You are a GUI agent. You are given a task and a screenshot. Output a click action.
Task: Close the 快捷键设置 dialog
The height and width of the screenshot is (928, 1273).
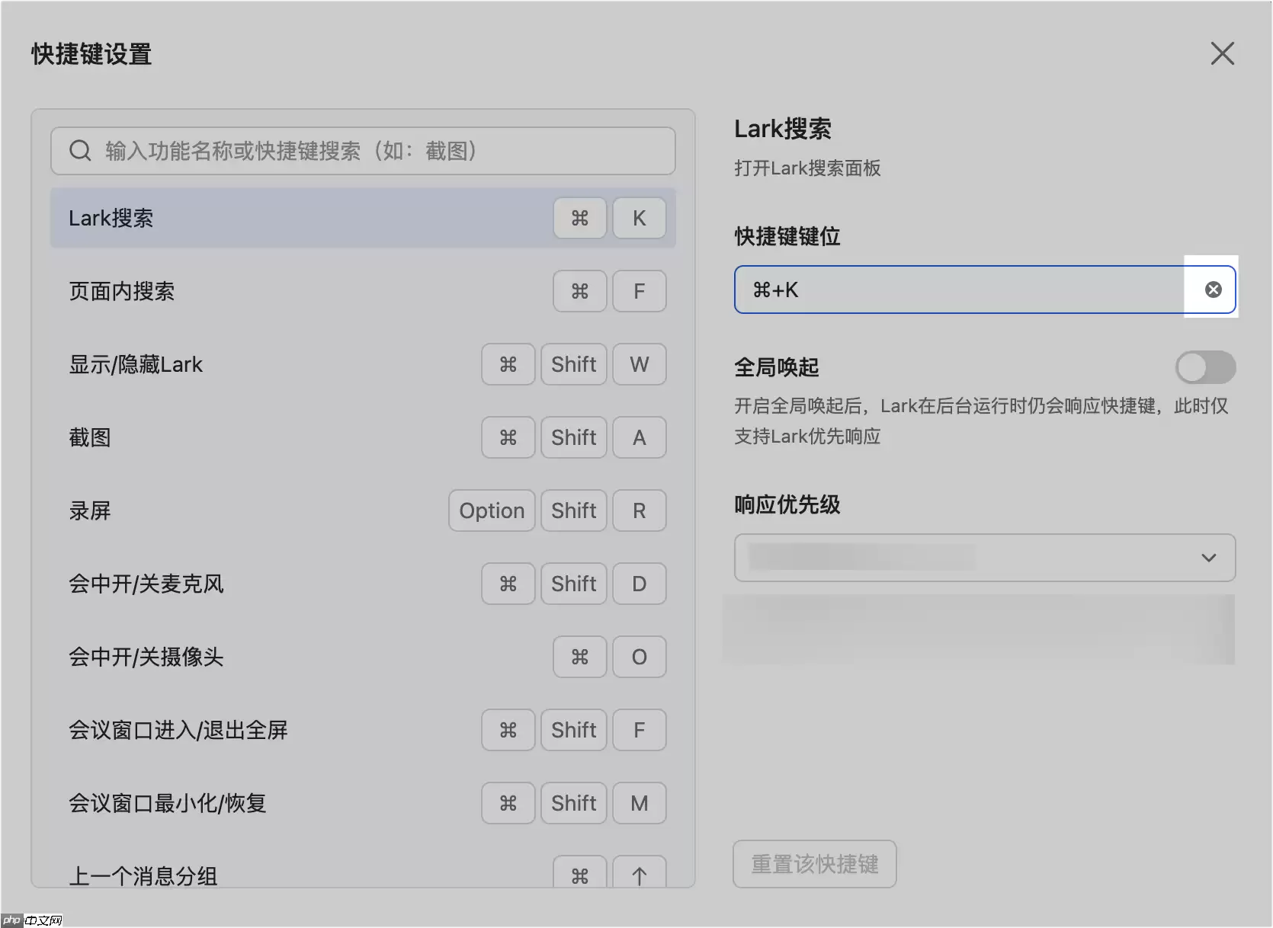click(x=1222, y=53)
